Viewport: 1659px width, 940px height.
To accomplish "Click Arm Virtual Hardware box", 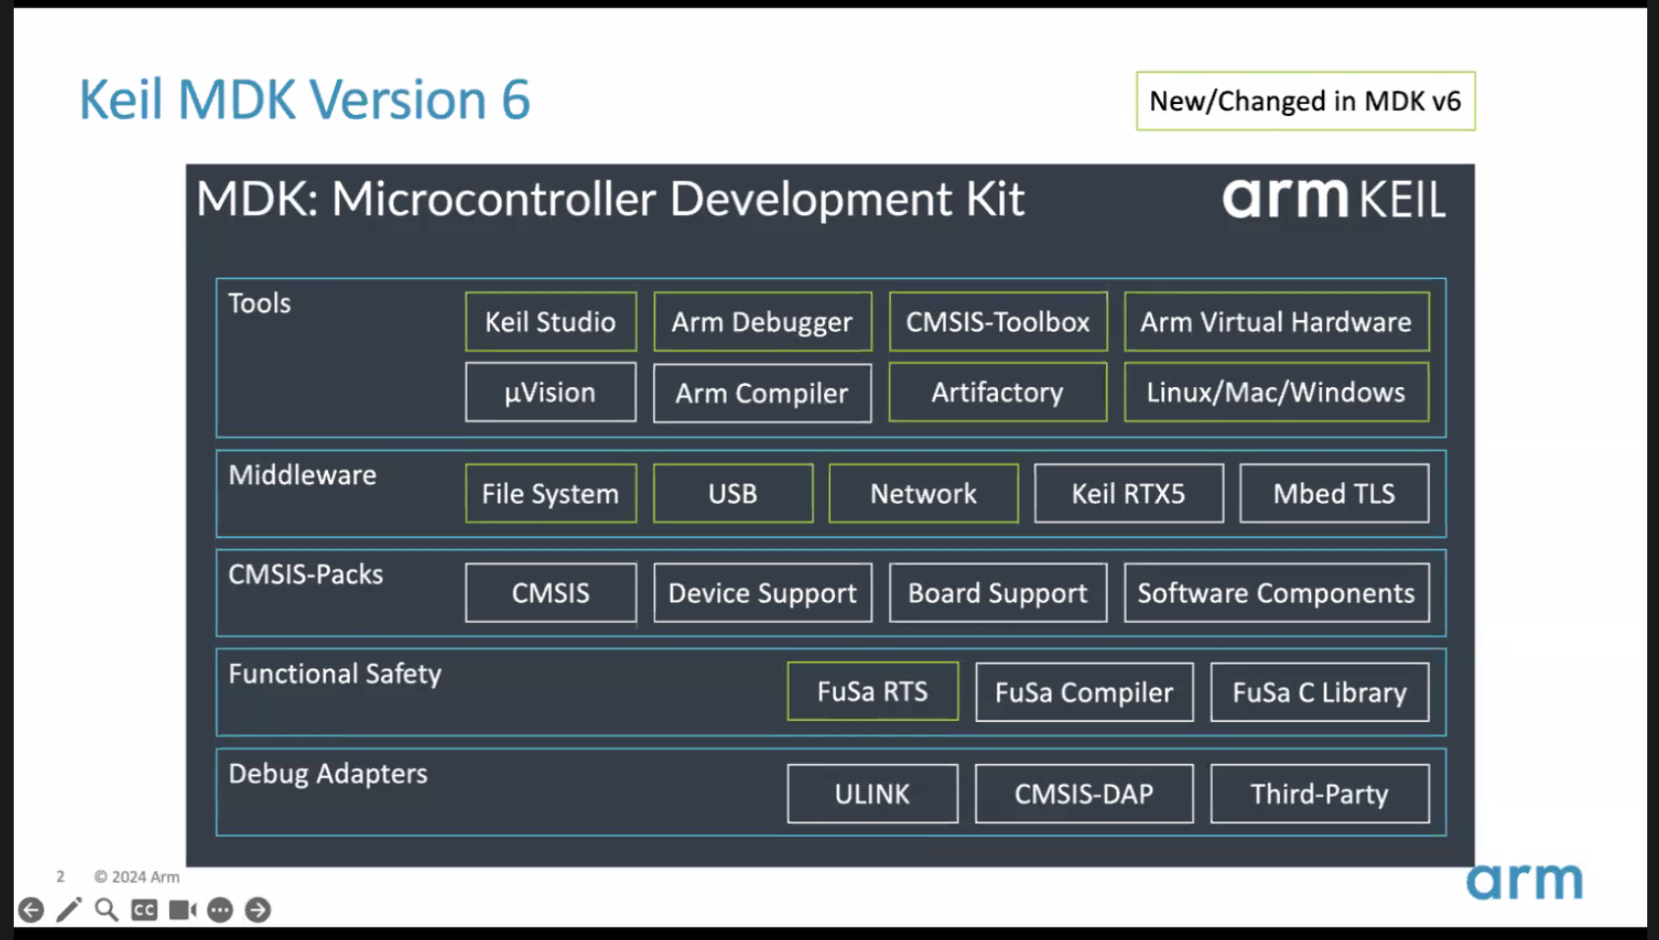I will tap(1276, 321).
